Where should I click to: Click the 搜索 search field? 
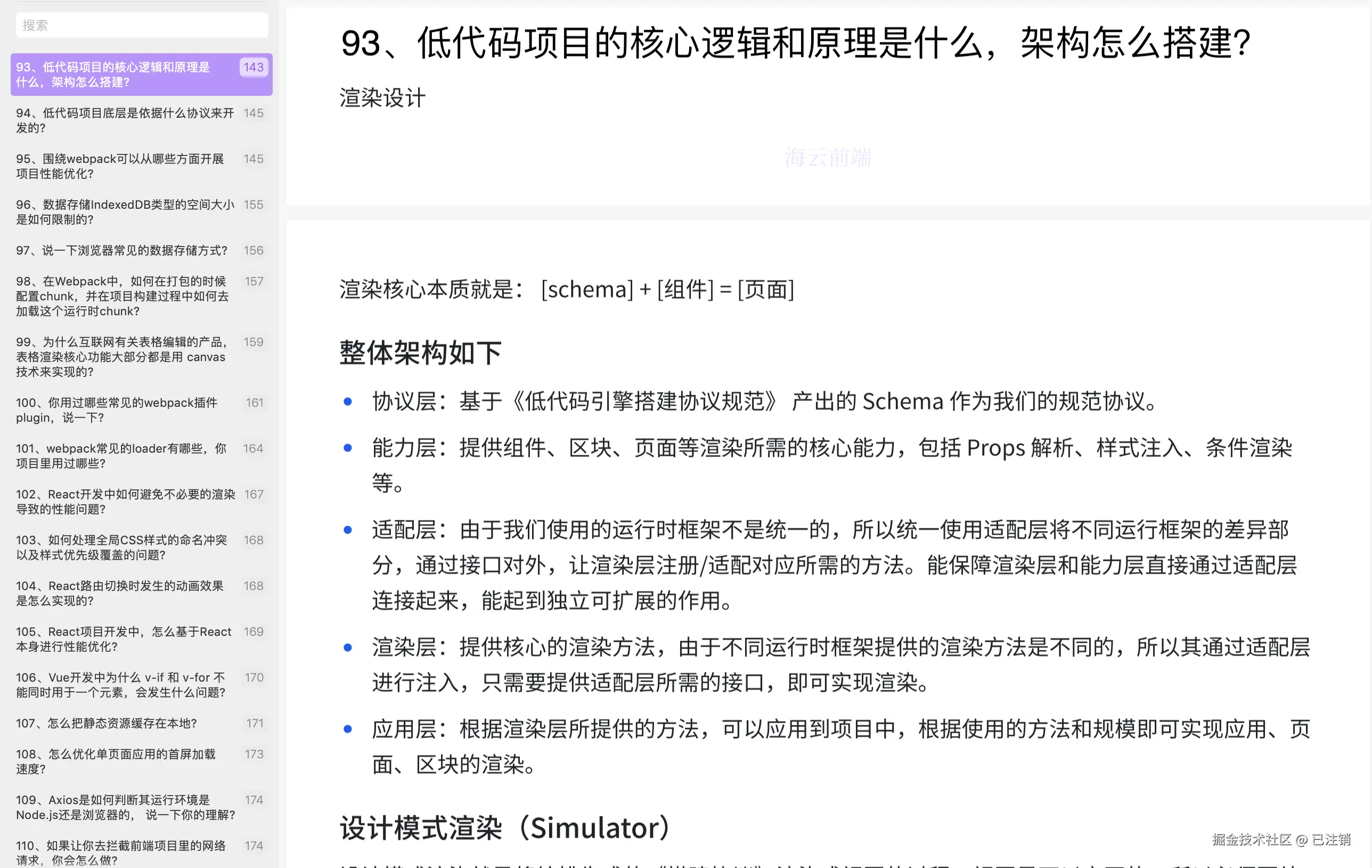click(141, 25)
